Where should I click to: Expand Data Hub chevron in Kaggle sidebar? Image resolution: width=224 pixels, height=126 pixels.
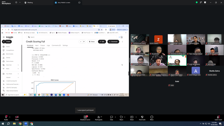18,65
